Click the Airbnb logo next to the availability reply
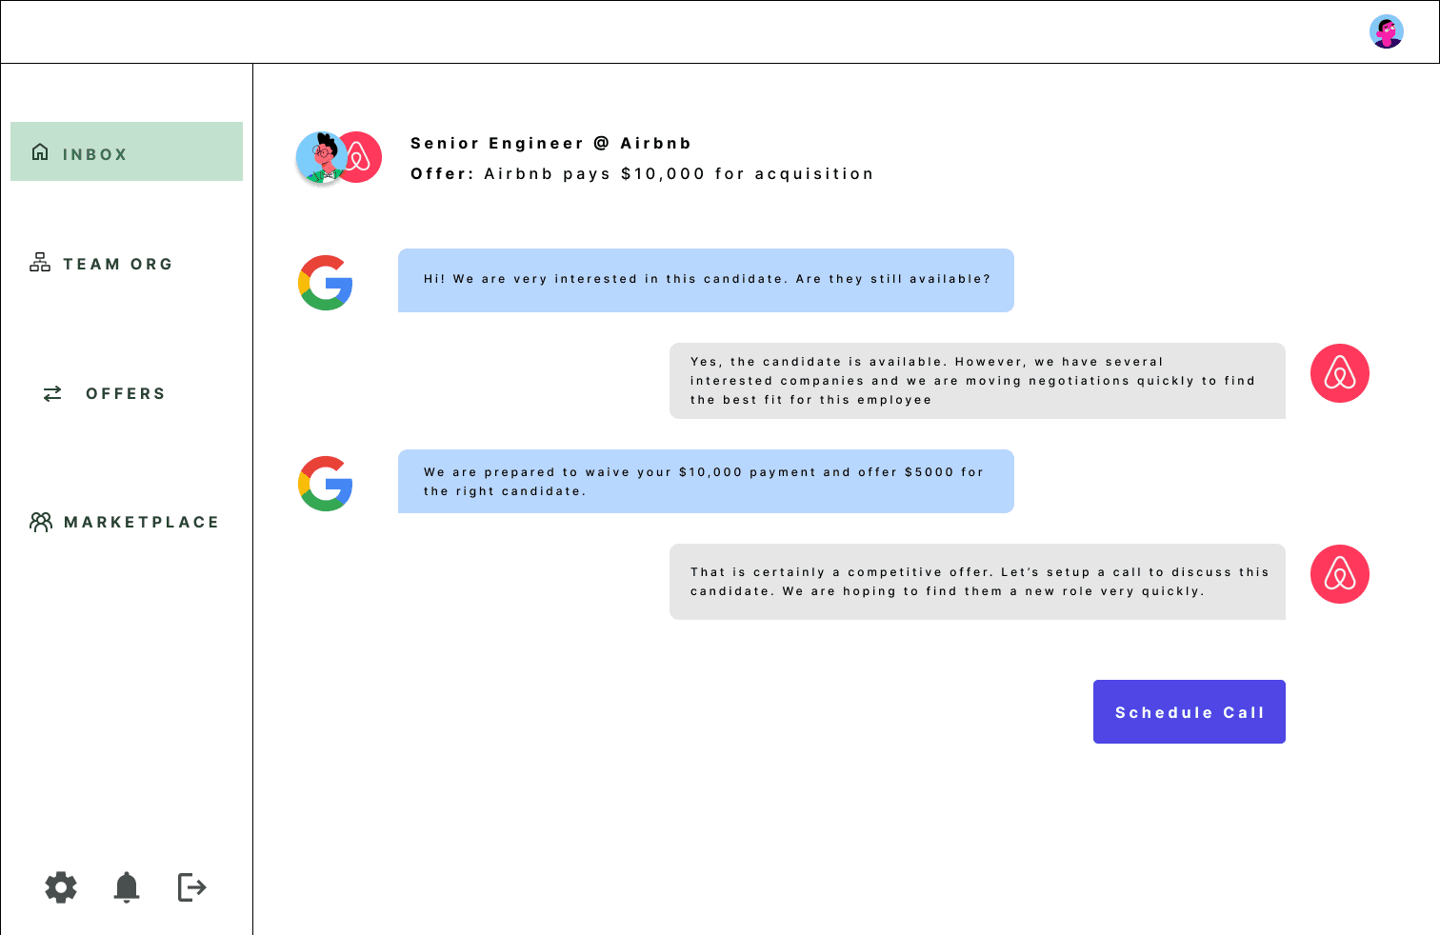This screenshot has height=935, width=1440. (x=1340, y=373)
